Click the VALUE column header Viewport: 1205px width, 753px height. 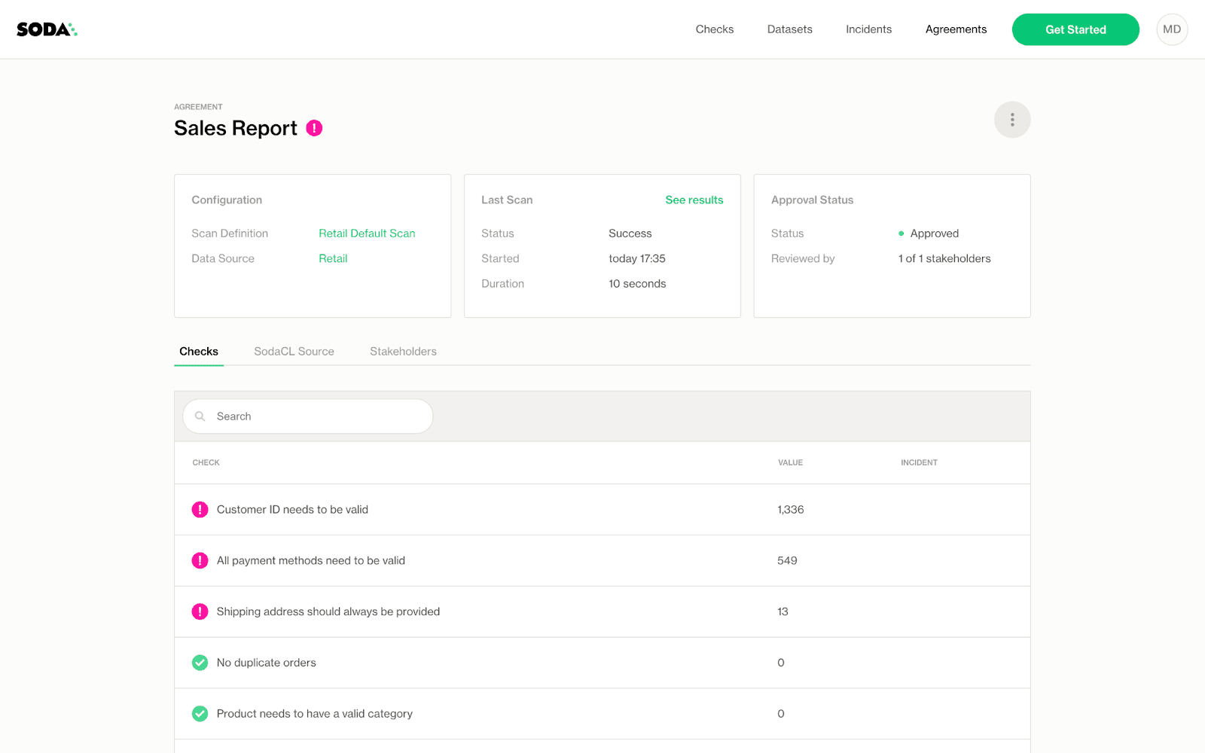pyautogui.click(x=790, y=462)
